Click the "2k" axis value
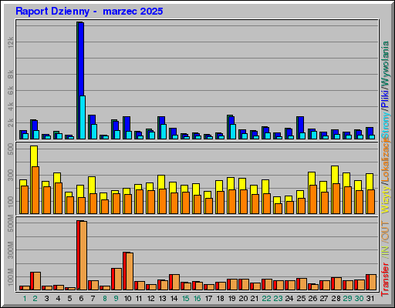Screen dimensions: 395x308 point(11,123)
